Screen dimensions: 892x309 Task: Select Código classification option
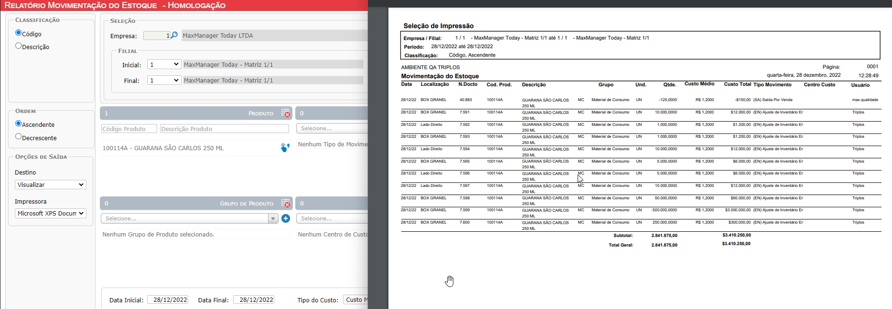[18, 33]
